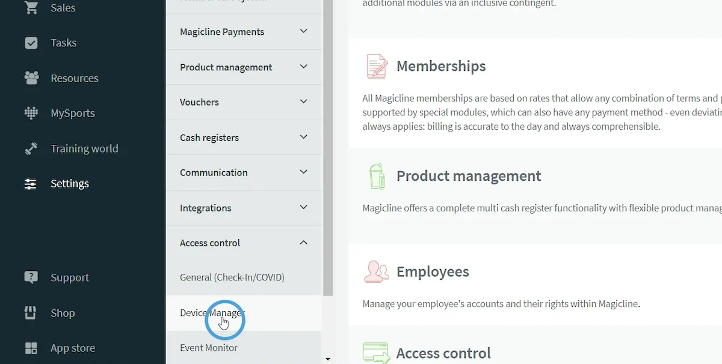Screen dimensions: 722x364
Task: Open Device Manager menu item
Action: coord(212,313)
